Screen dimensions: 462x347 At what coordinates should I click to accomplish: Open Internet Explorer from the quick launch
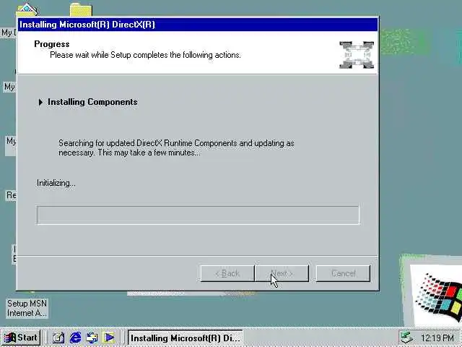coord(75,338)
